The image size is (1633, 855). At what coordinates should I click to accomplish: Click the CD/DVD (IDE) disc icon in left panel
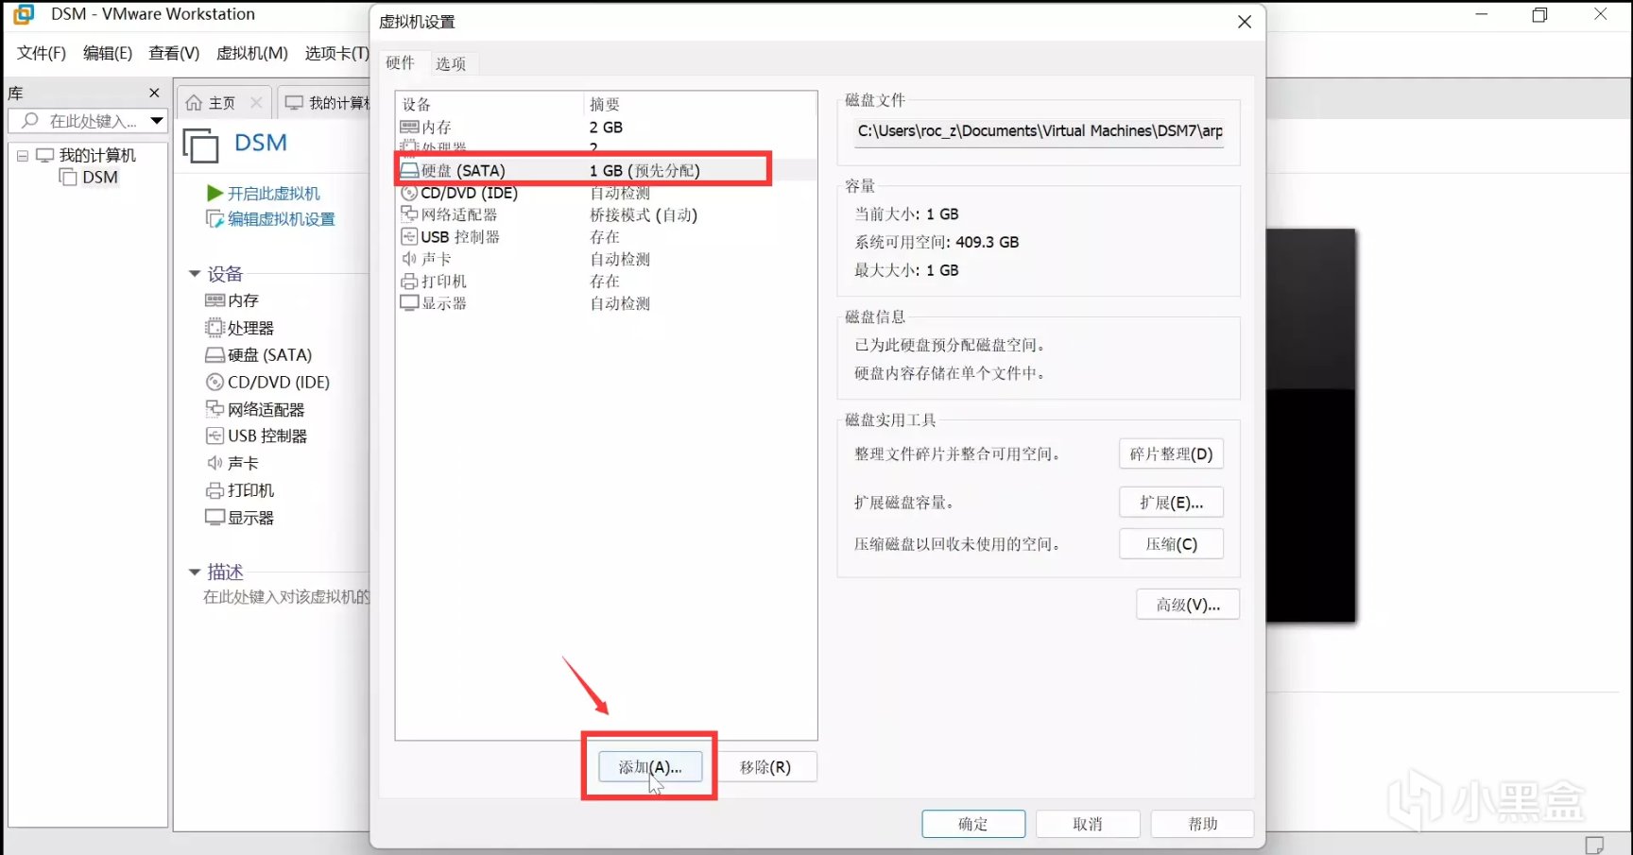(215, 383)
